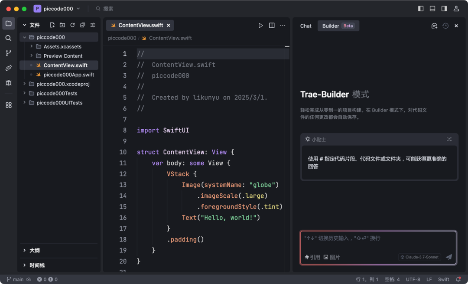
Task: Click piccode000 in the editor breadcrumb
Action: pyautogui.click(x=122, y=38)
